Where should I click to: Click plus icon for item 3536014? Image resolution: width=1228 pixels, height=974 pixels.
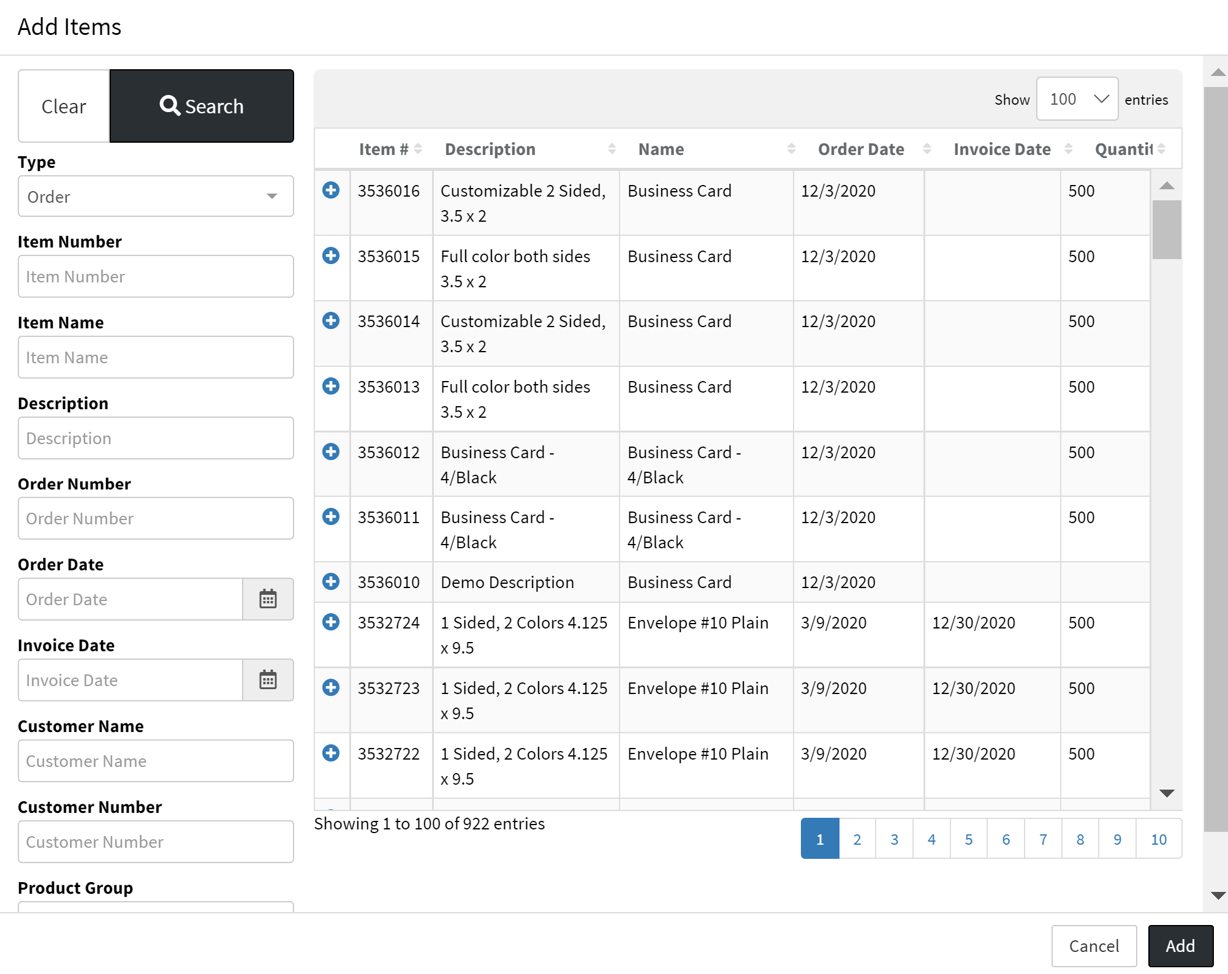(x=331, y=320)
